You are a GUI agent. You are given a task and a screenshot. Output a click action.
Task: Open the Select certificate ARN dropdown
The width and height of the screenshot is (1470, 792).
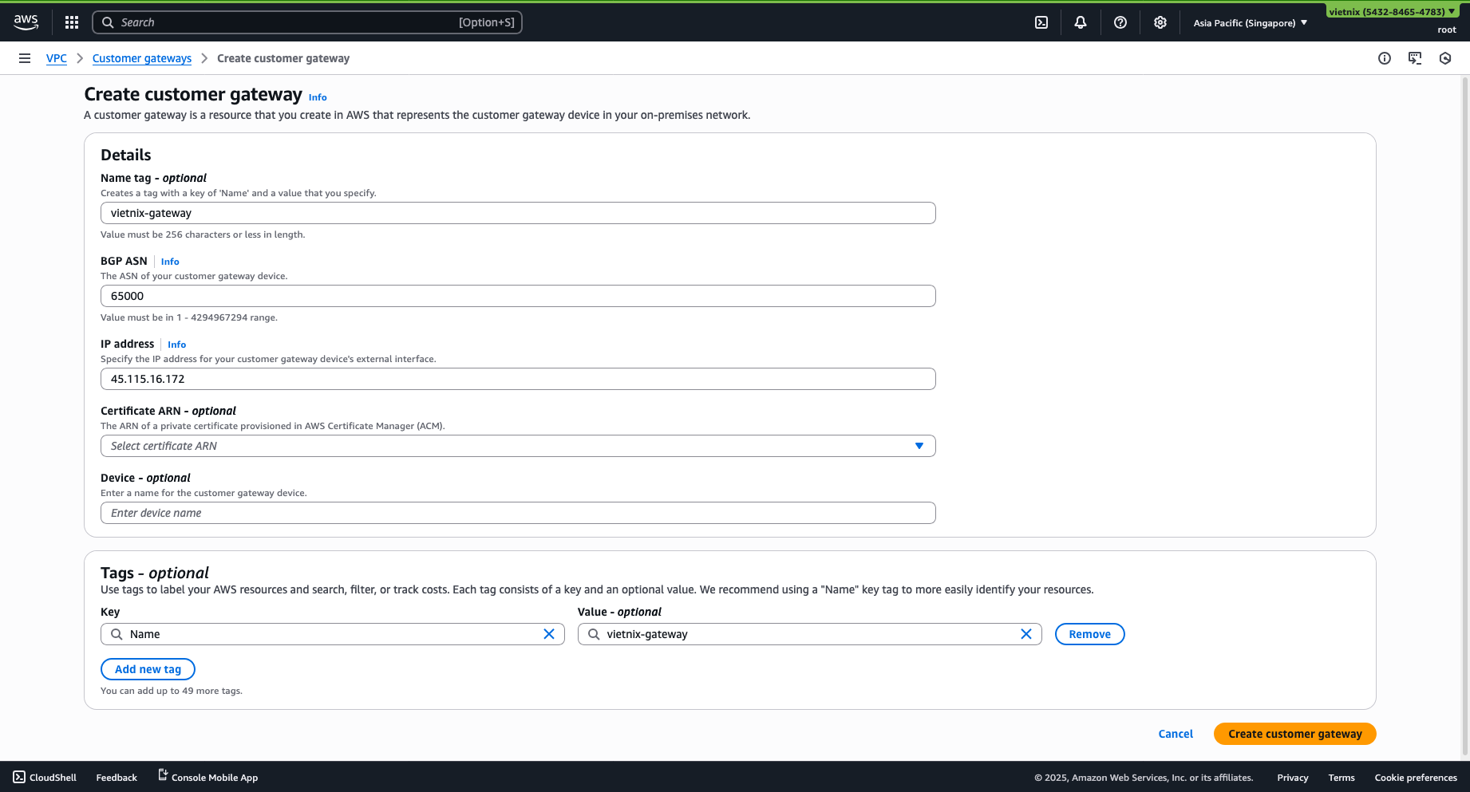coord(518,446)
